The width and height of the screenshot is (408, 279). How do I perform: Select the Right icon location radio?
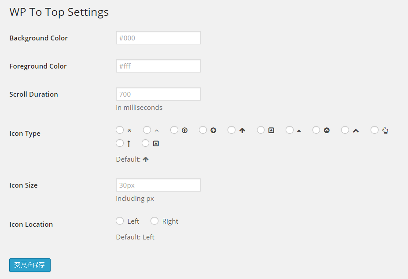pos(154,221)
